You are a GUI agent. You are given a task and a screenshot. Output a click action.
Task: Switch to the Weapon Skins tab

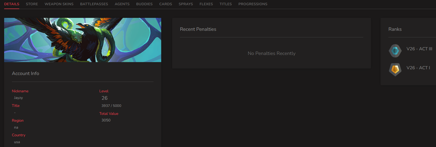(59, 4)
